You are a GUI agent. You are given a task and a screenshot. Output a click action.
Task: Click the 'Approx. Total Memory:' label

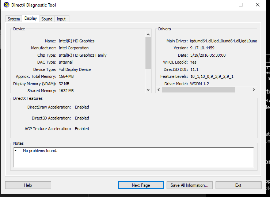tap(36, 76)
